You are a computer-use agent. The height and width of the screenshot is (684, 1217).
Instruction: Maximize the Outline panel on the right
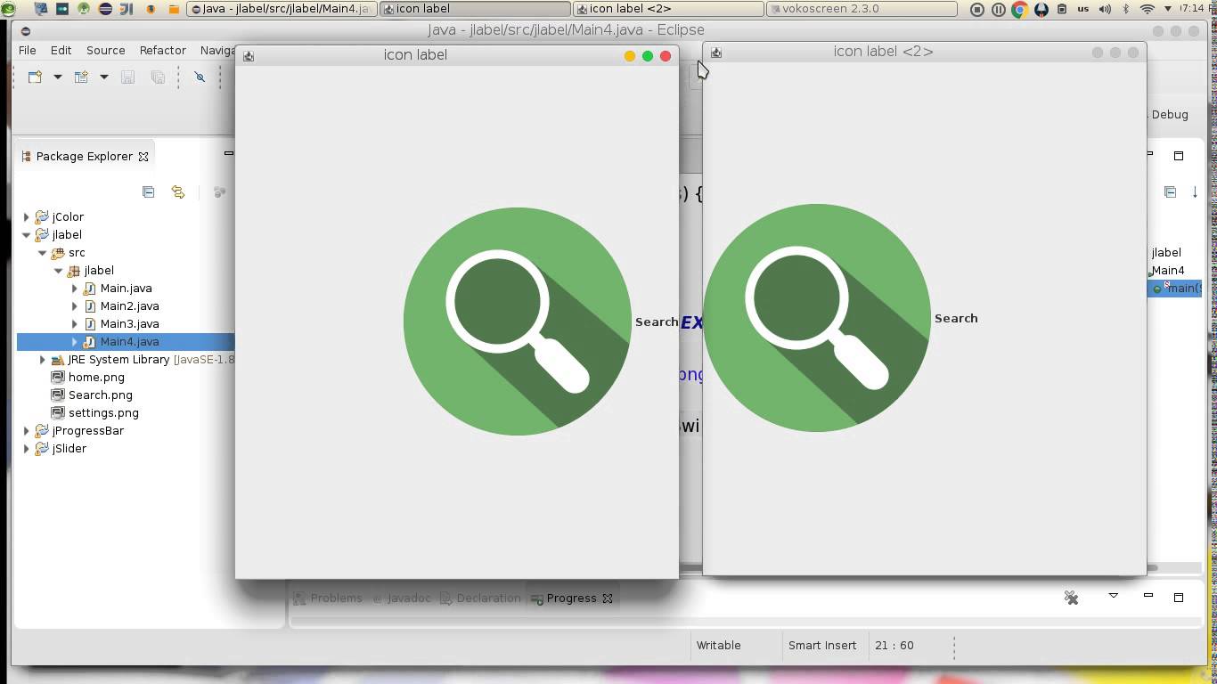pos(1179,156)
